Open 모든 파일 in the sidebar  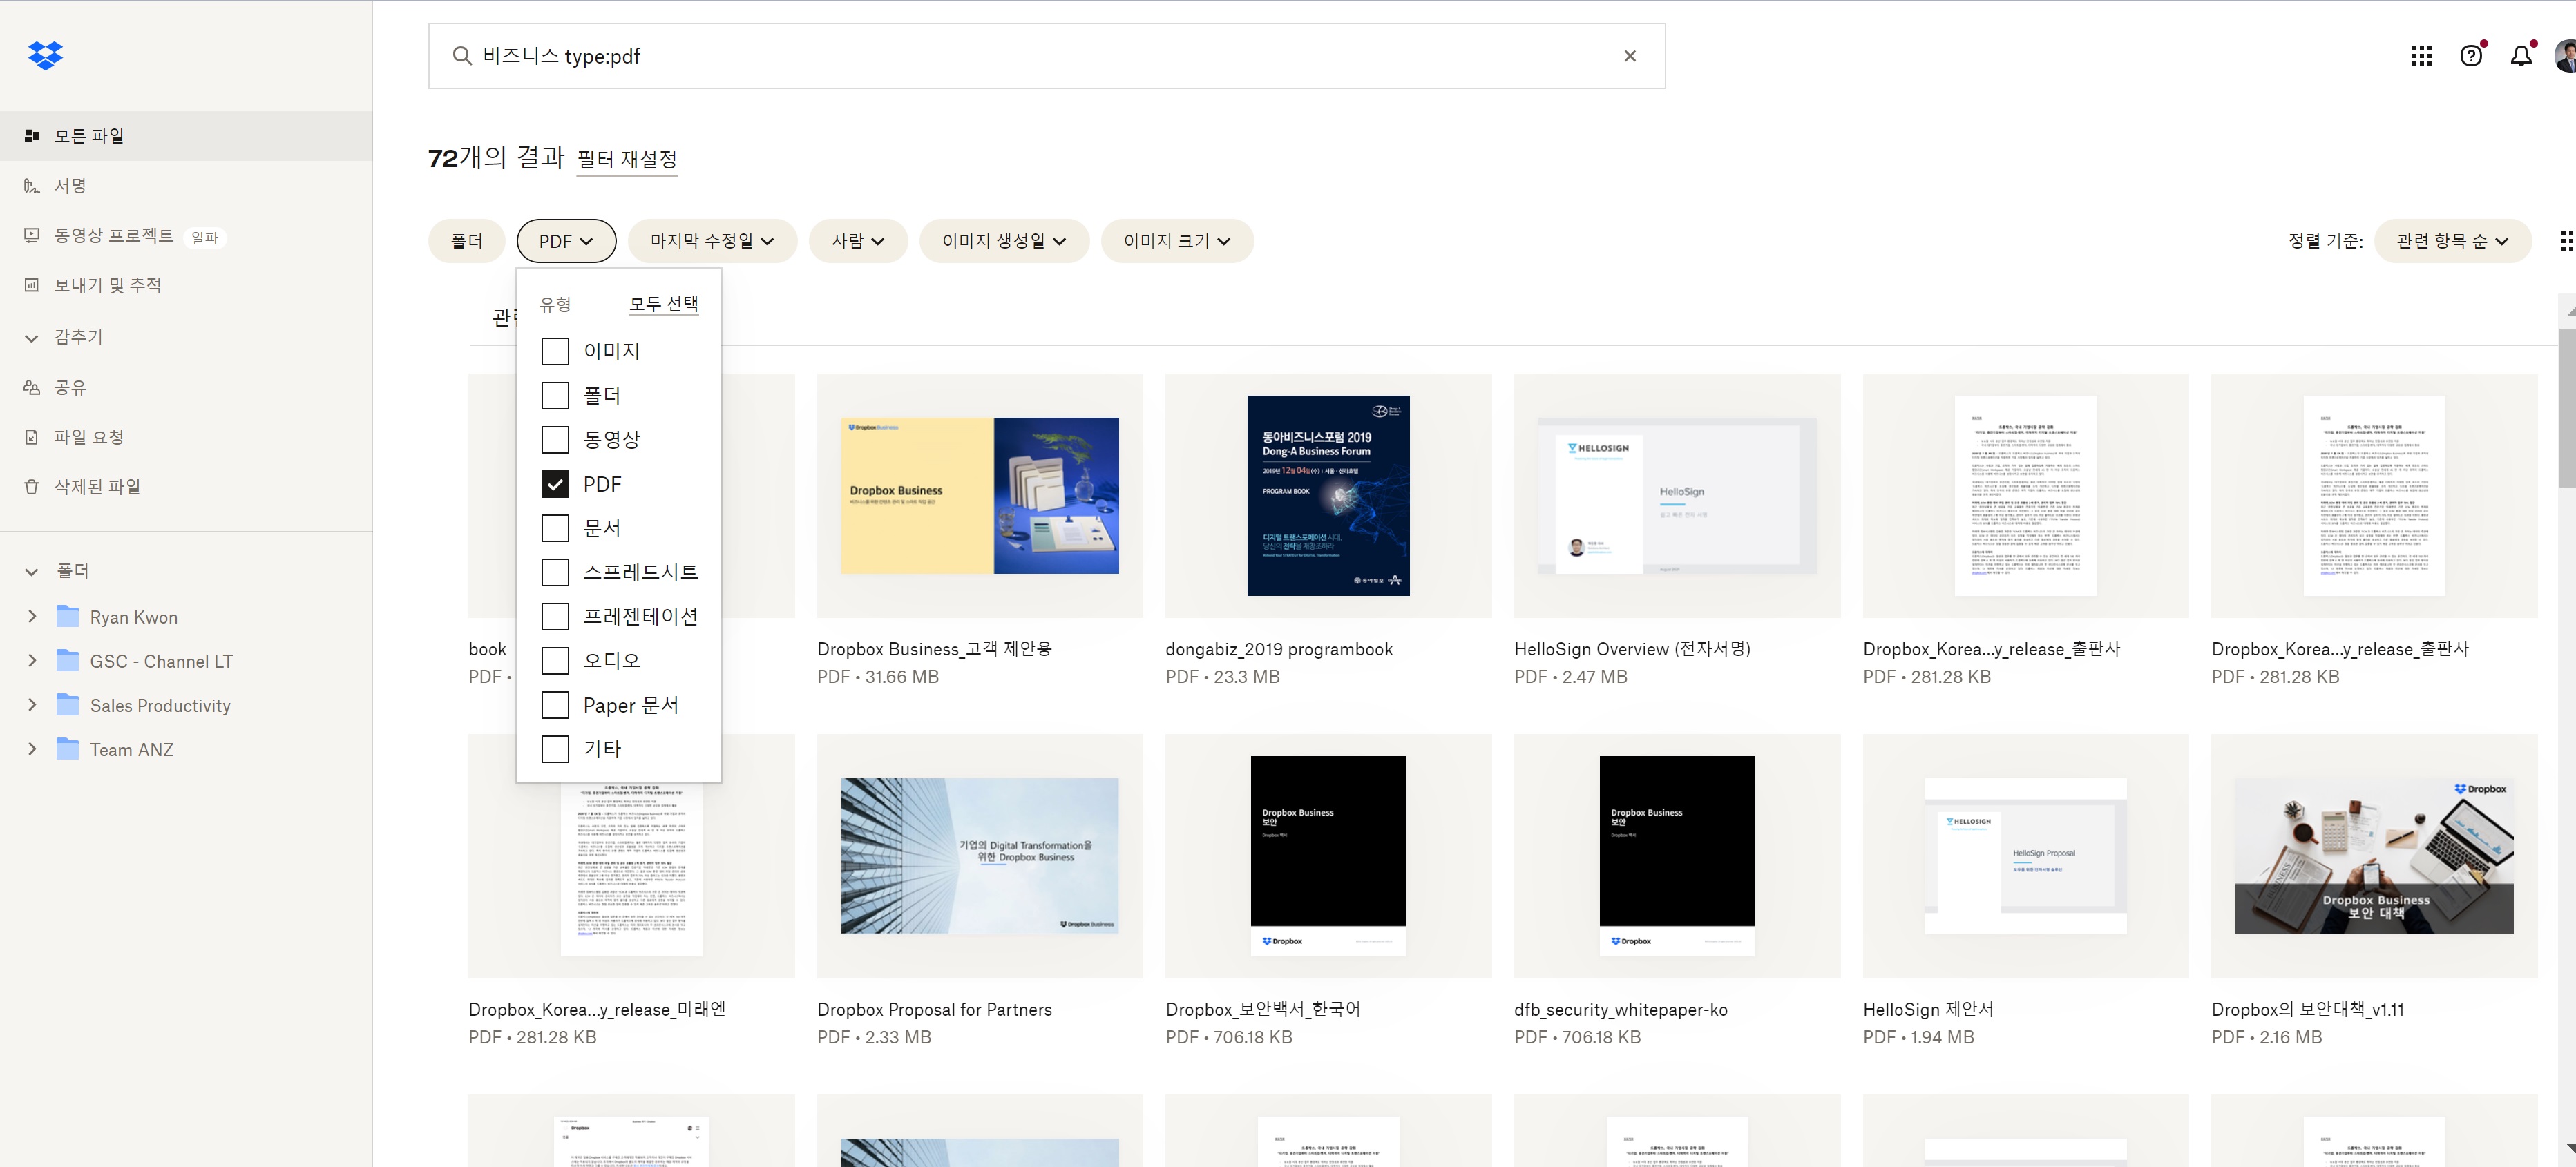click(89, 136)
